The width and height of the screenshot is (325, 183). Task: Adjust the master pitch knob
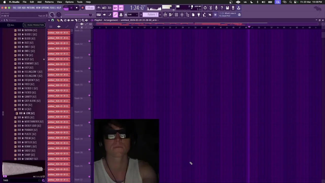click(59, 15)
